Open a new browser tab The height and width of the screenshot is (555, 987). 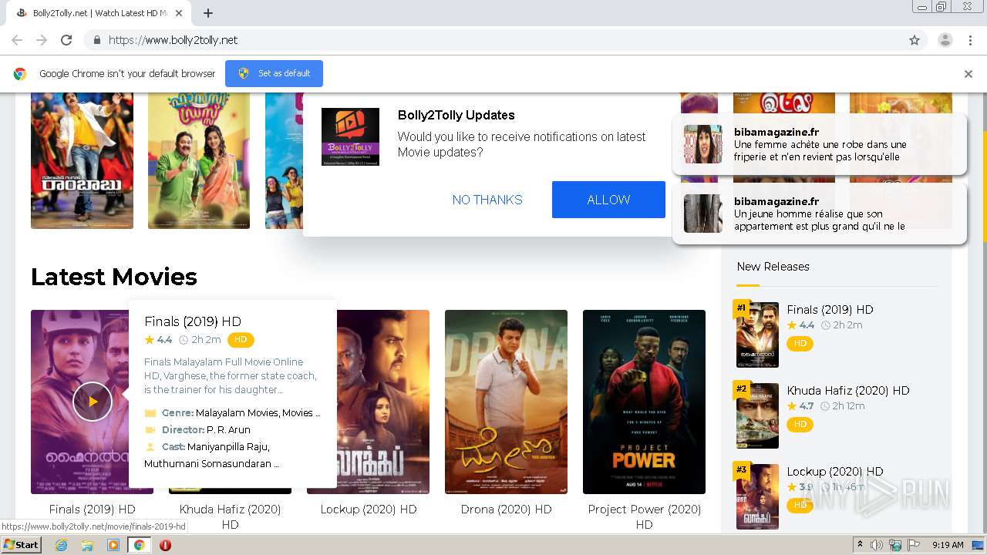[208, 13]
